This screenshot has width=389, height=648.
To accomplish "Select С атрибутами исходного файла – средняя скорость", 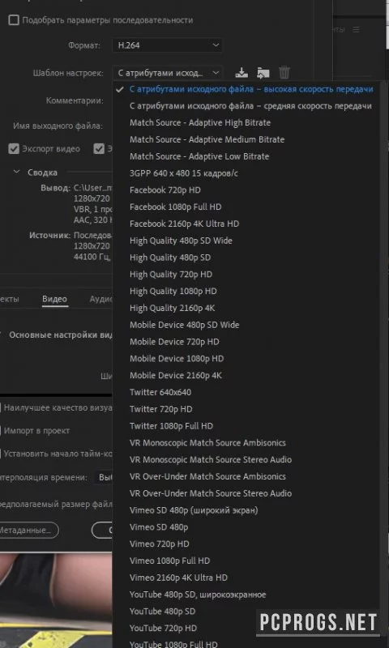I will [x=250, y=106].
